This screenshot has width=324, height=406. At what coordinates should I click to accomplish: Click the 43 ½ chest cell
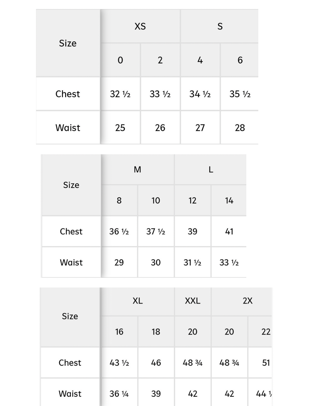point(119,363)
